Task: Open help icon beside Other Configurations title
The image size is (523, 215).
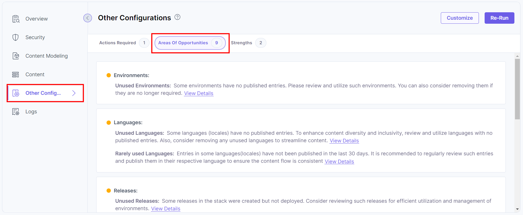Action: tap(178, 17)
